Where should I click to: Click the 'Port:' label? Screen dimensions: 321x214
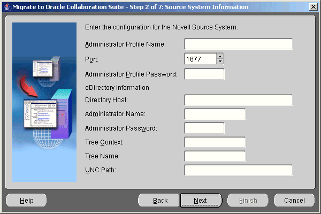click(91, 59)
